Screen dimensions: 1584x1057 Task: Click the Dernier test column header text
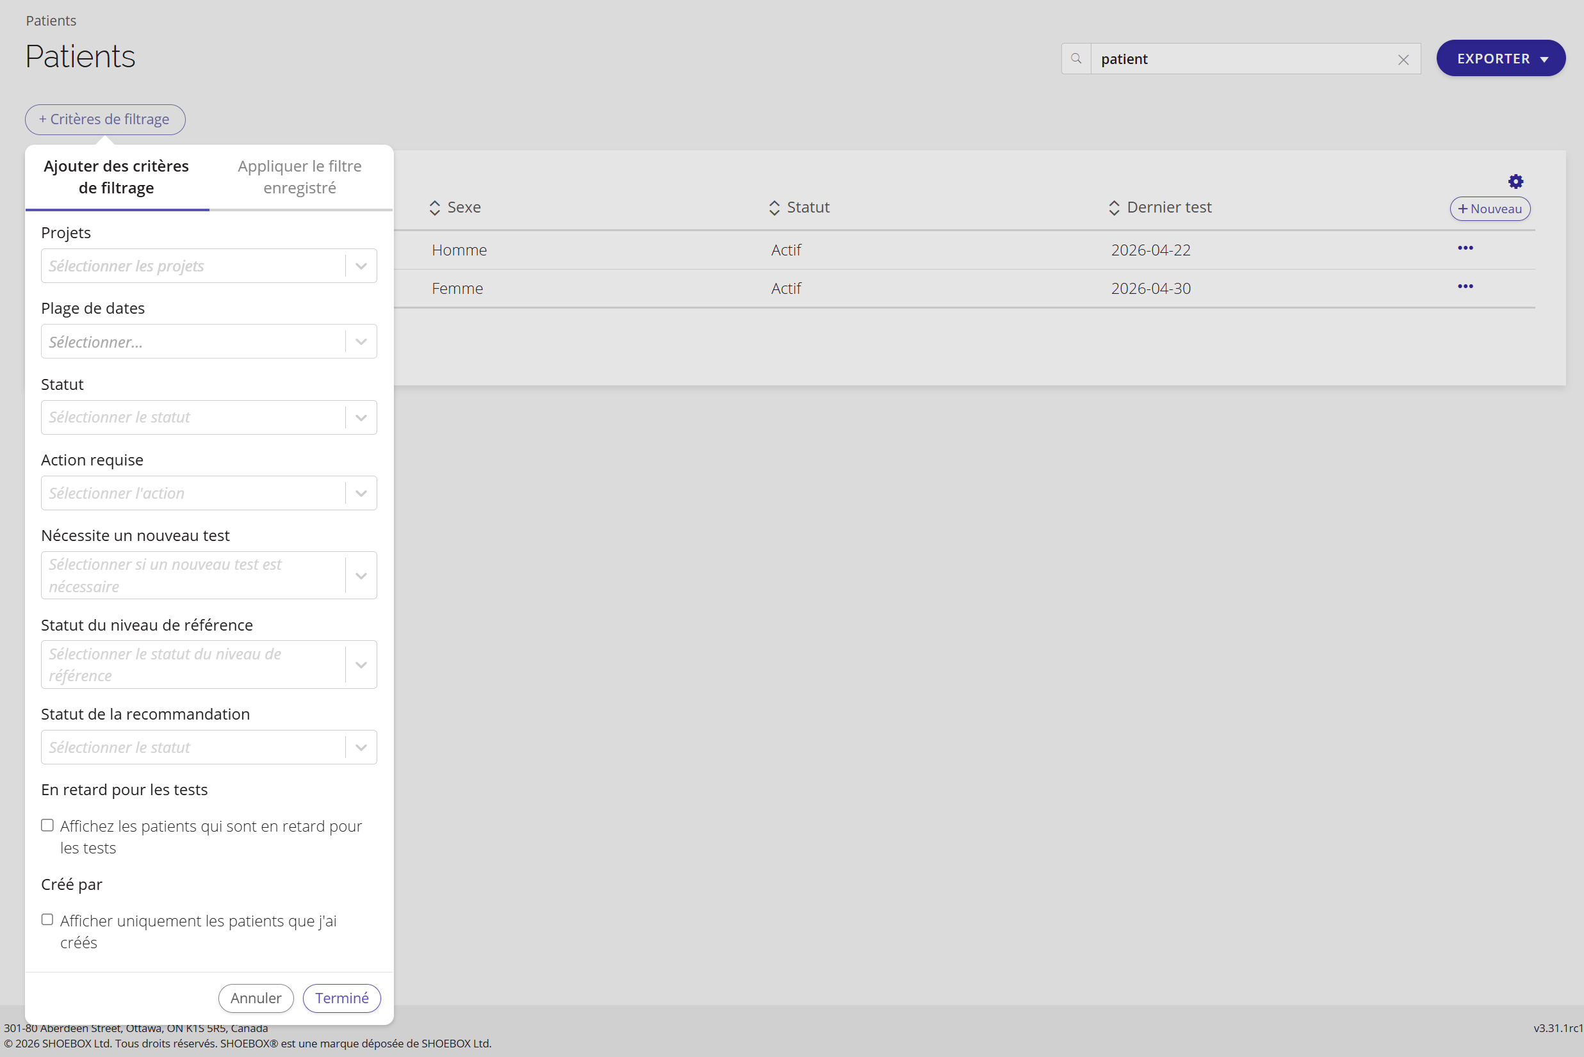1170,207
